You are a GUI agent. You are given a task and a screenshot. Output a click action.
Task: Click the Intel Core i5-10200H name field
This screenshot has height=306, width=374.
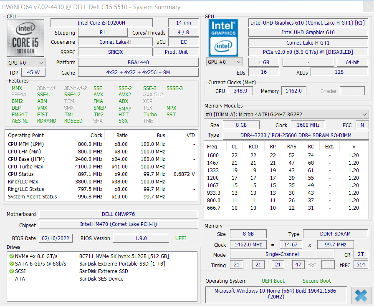coord(101,23)
